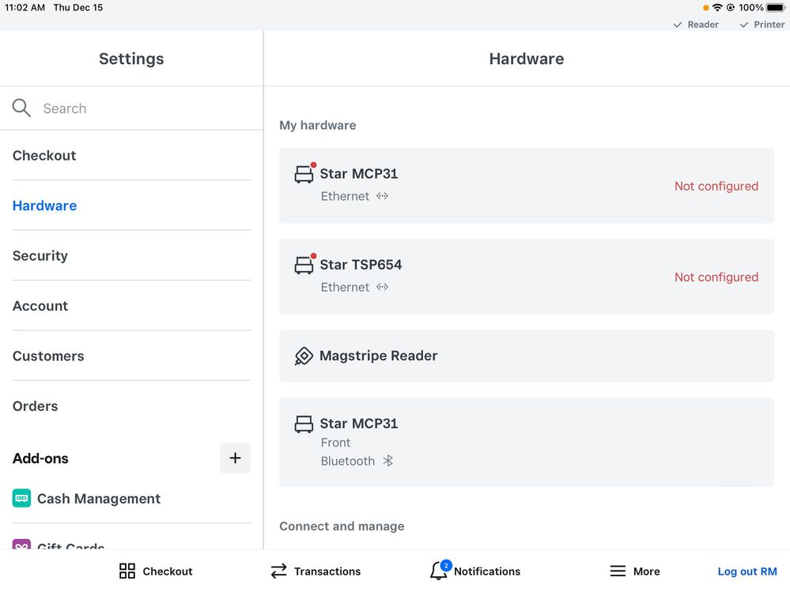Image resolution: width=790 pixels, height=592 pixels.
Task: Click the Gift Cards icon
Action: [x=21, y=545]
